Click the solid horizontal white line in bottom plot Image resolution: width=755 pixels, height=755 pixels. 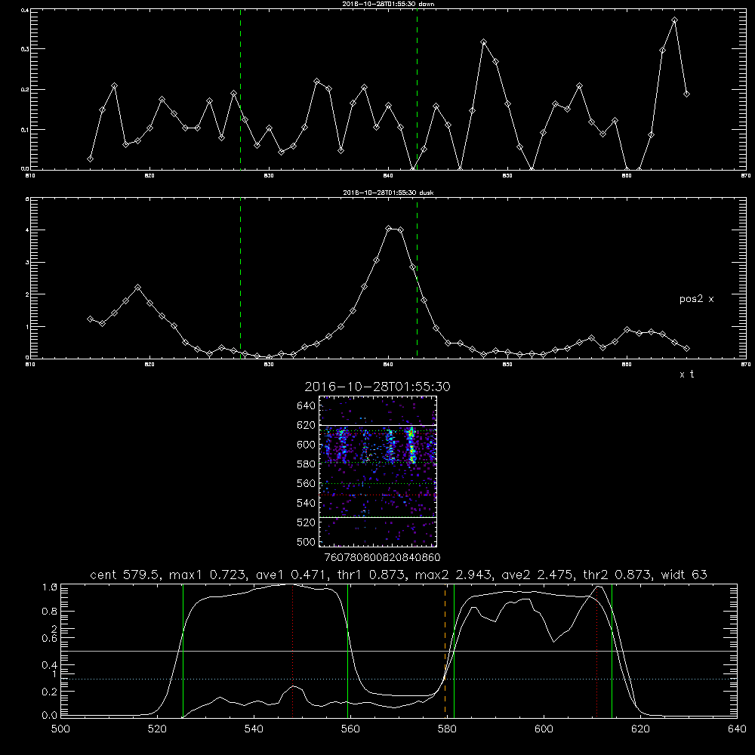(x=399, y=651)
